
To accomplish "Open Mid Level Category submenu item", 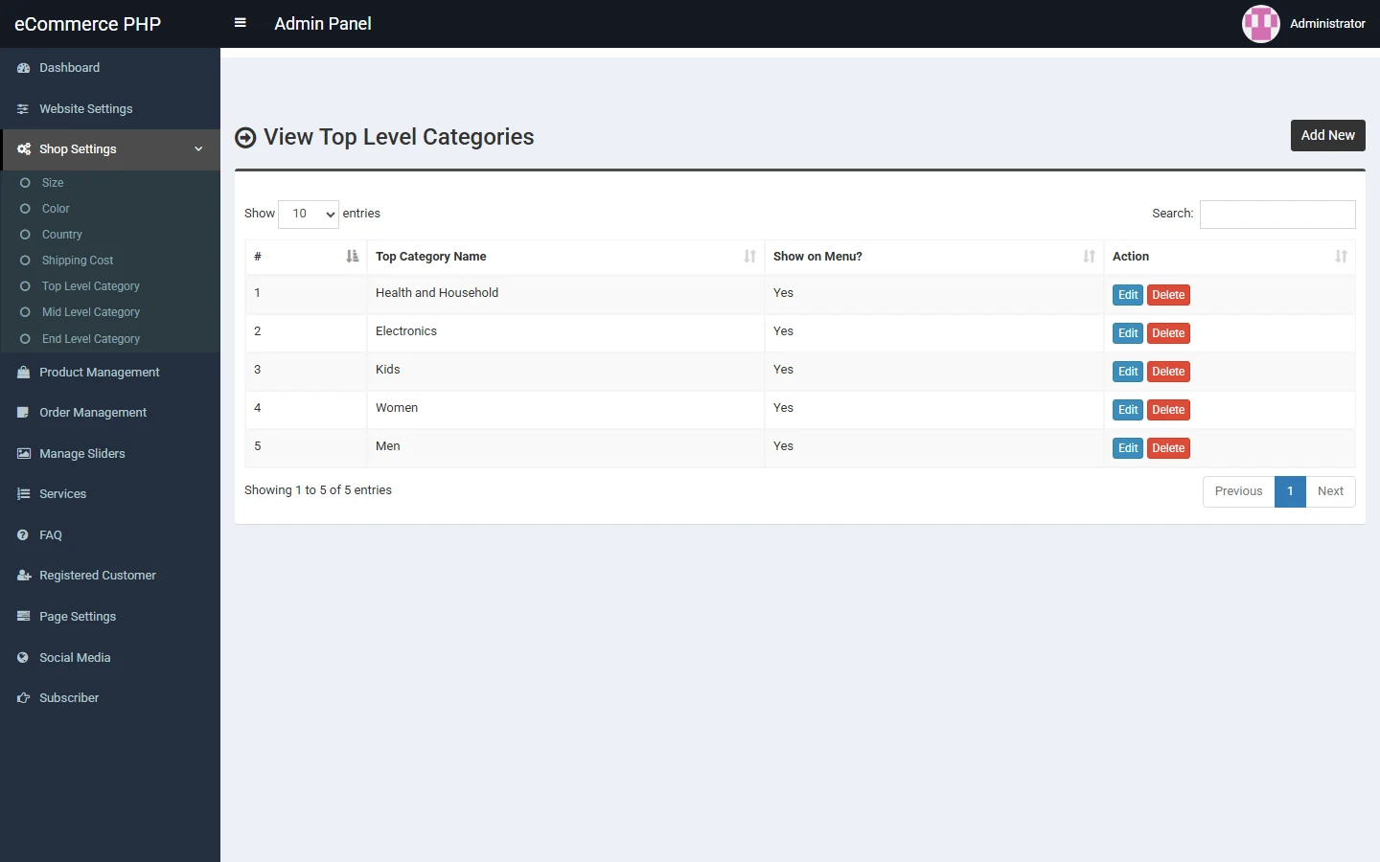I will pos(110,312).
